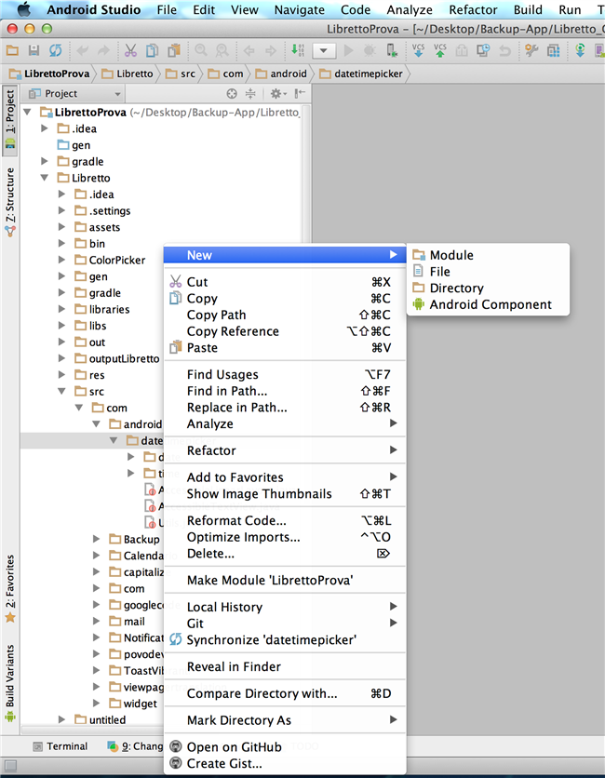Click the hide Project panel icon

[300, 93]
